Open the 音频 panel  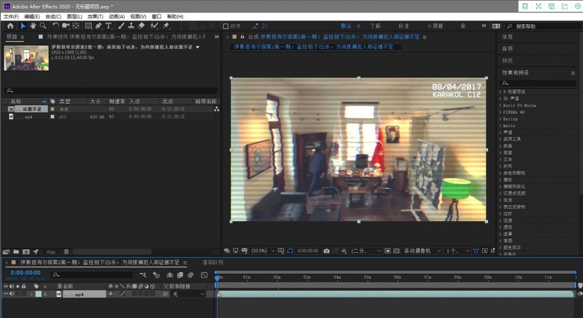[x=507, y=49]
